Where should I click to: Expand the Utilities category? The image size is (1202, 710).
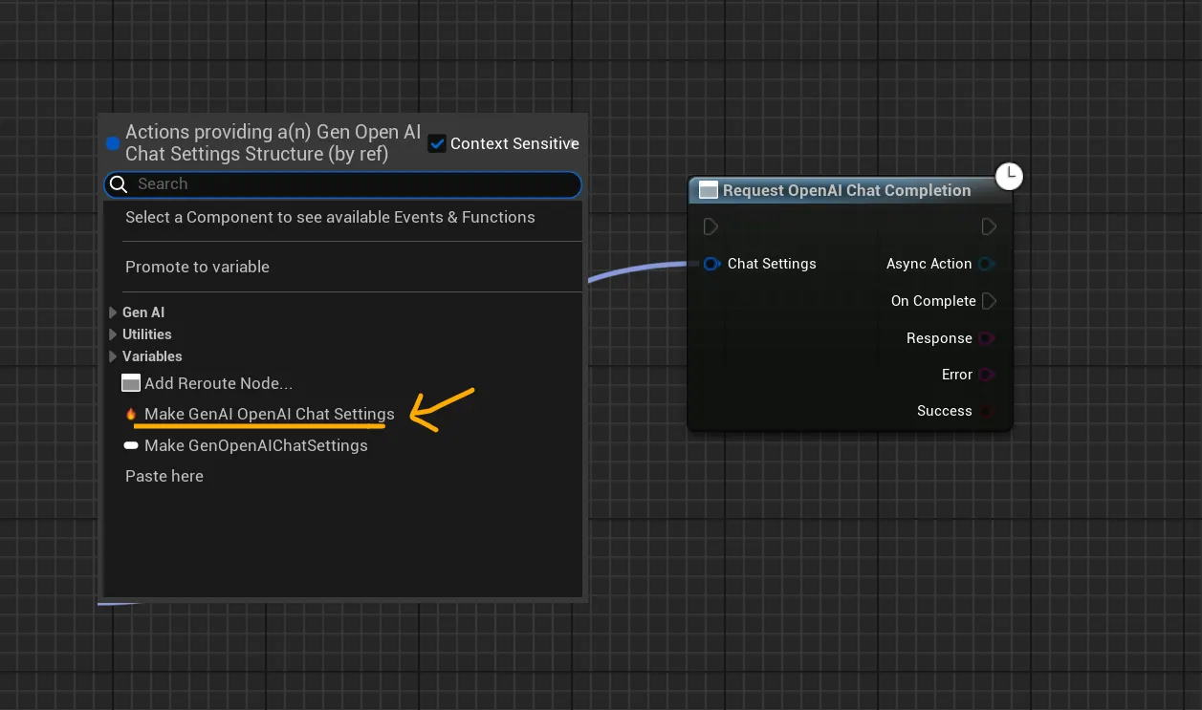(113, 333)
